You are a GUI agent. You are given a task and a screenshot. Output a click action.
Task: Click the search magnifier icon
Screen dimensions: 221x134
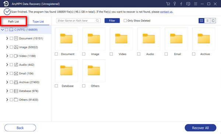click(x=97, y=21)
